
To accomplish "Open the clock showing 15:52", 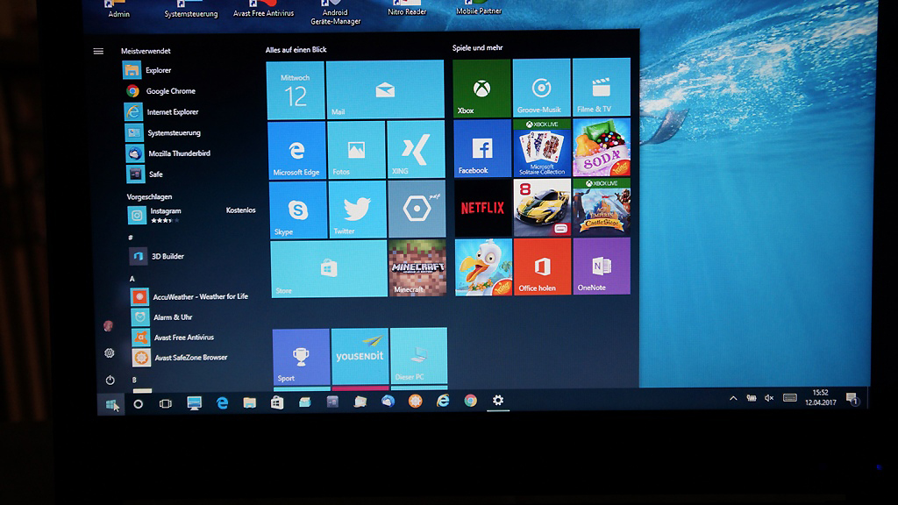I will [x=821, y=398].
